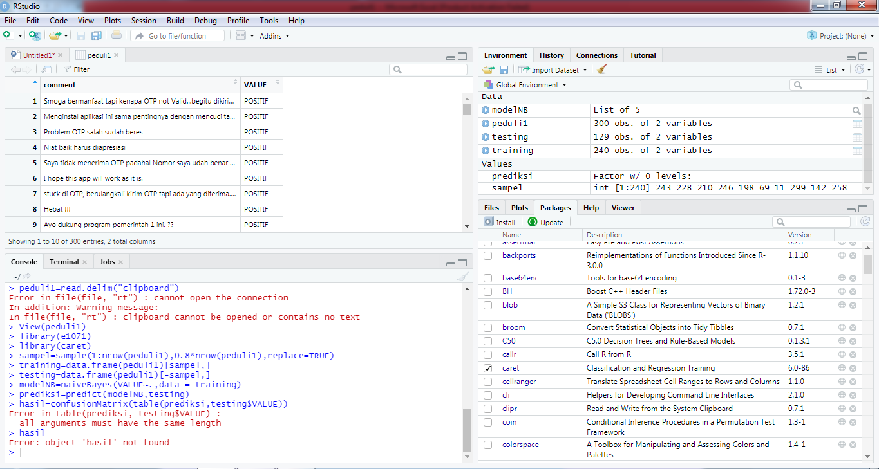The image size is (879, 469).
Task: Sort by the VALUE column header
Action: (x=261, y=85)
